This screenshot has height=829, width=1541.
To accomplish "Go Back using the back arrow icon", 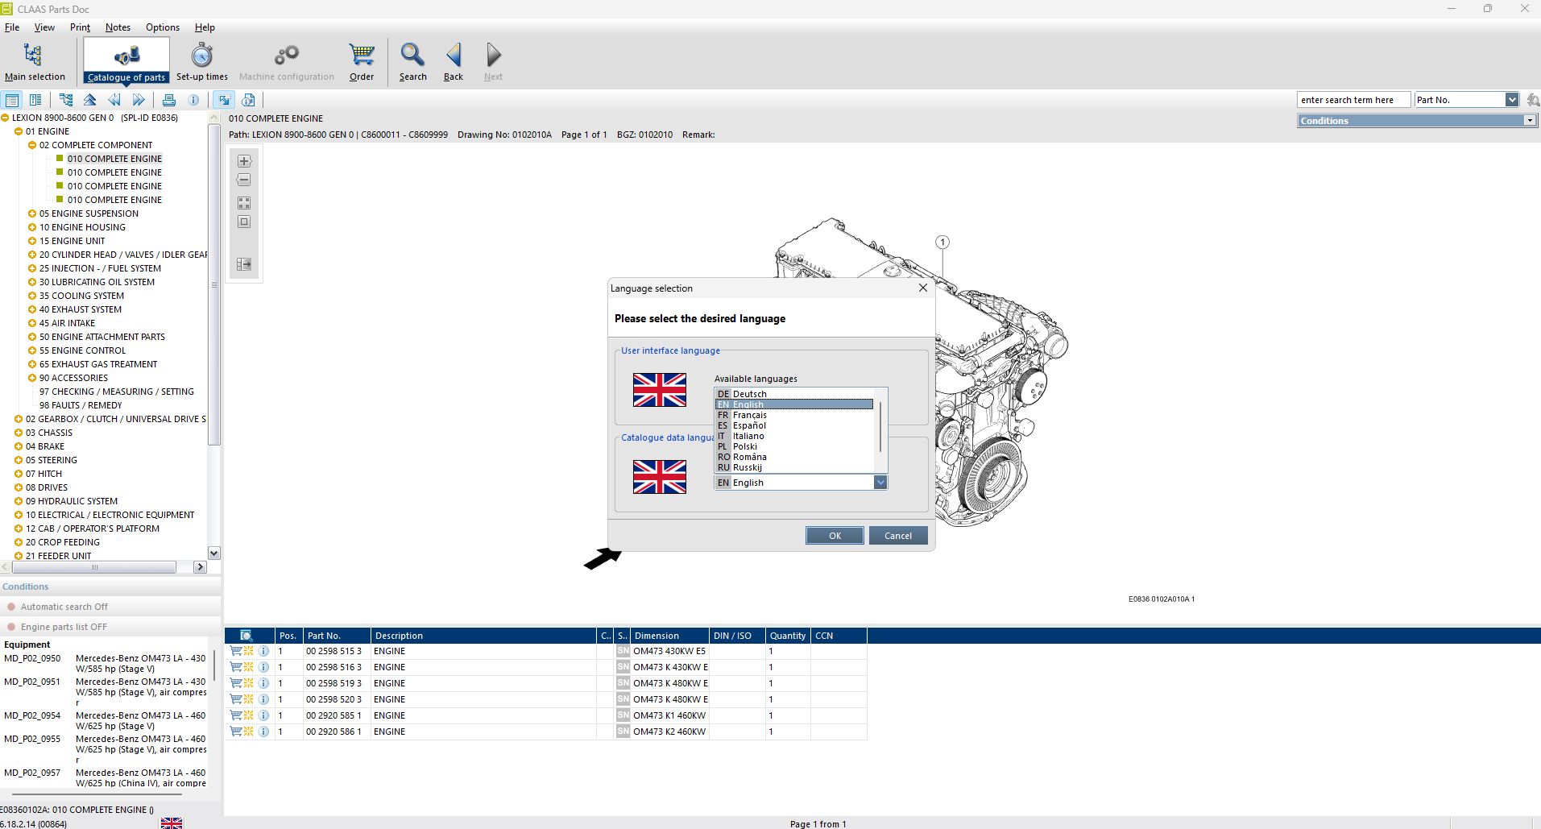I will [x=453, y=60].
